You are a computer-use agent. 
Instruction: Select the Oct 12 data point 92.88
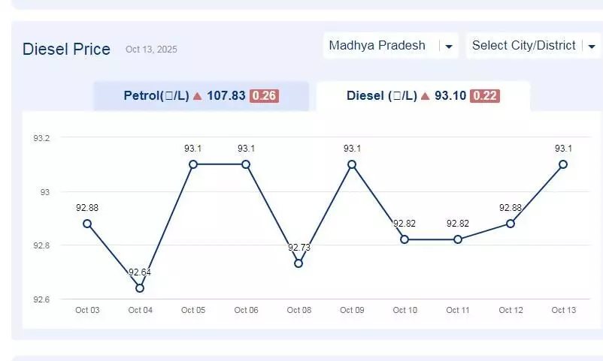tap(511, 224)
